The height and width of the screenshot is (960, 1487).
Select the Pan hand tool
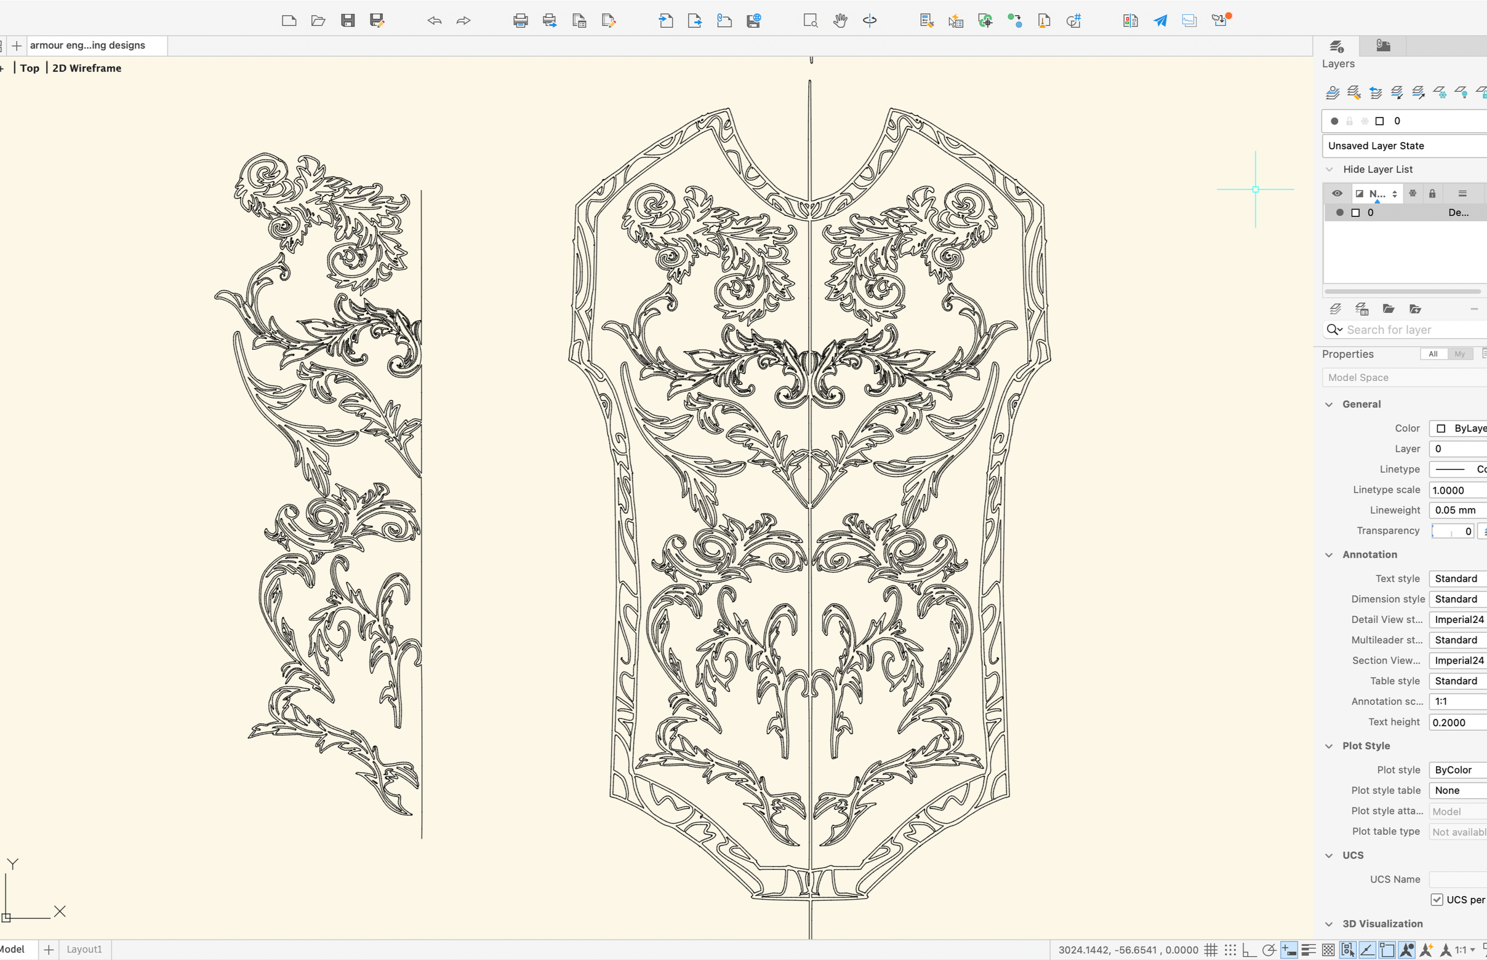(840, 20)
